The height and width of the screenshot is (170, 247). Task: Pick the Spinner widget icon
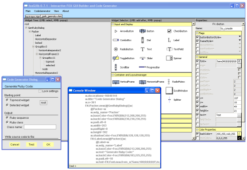point(169,58)
